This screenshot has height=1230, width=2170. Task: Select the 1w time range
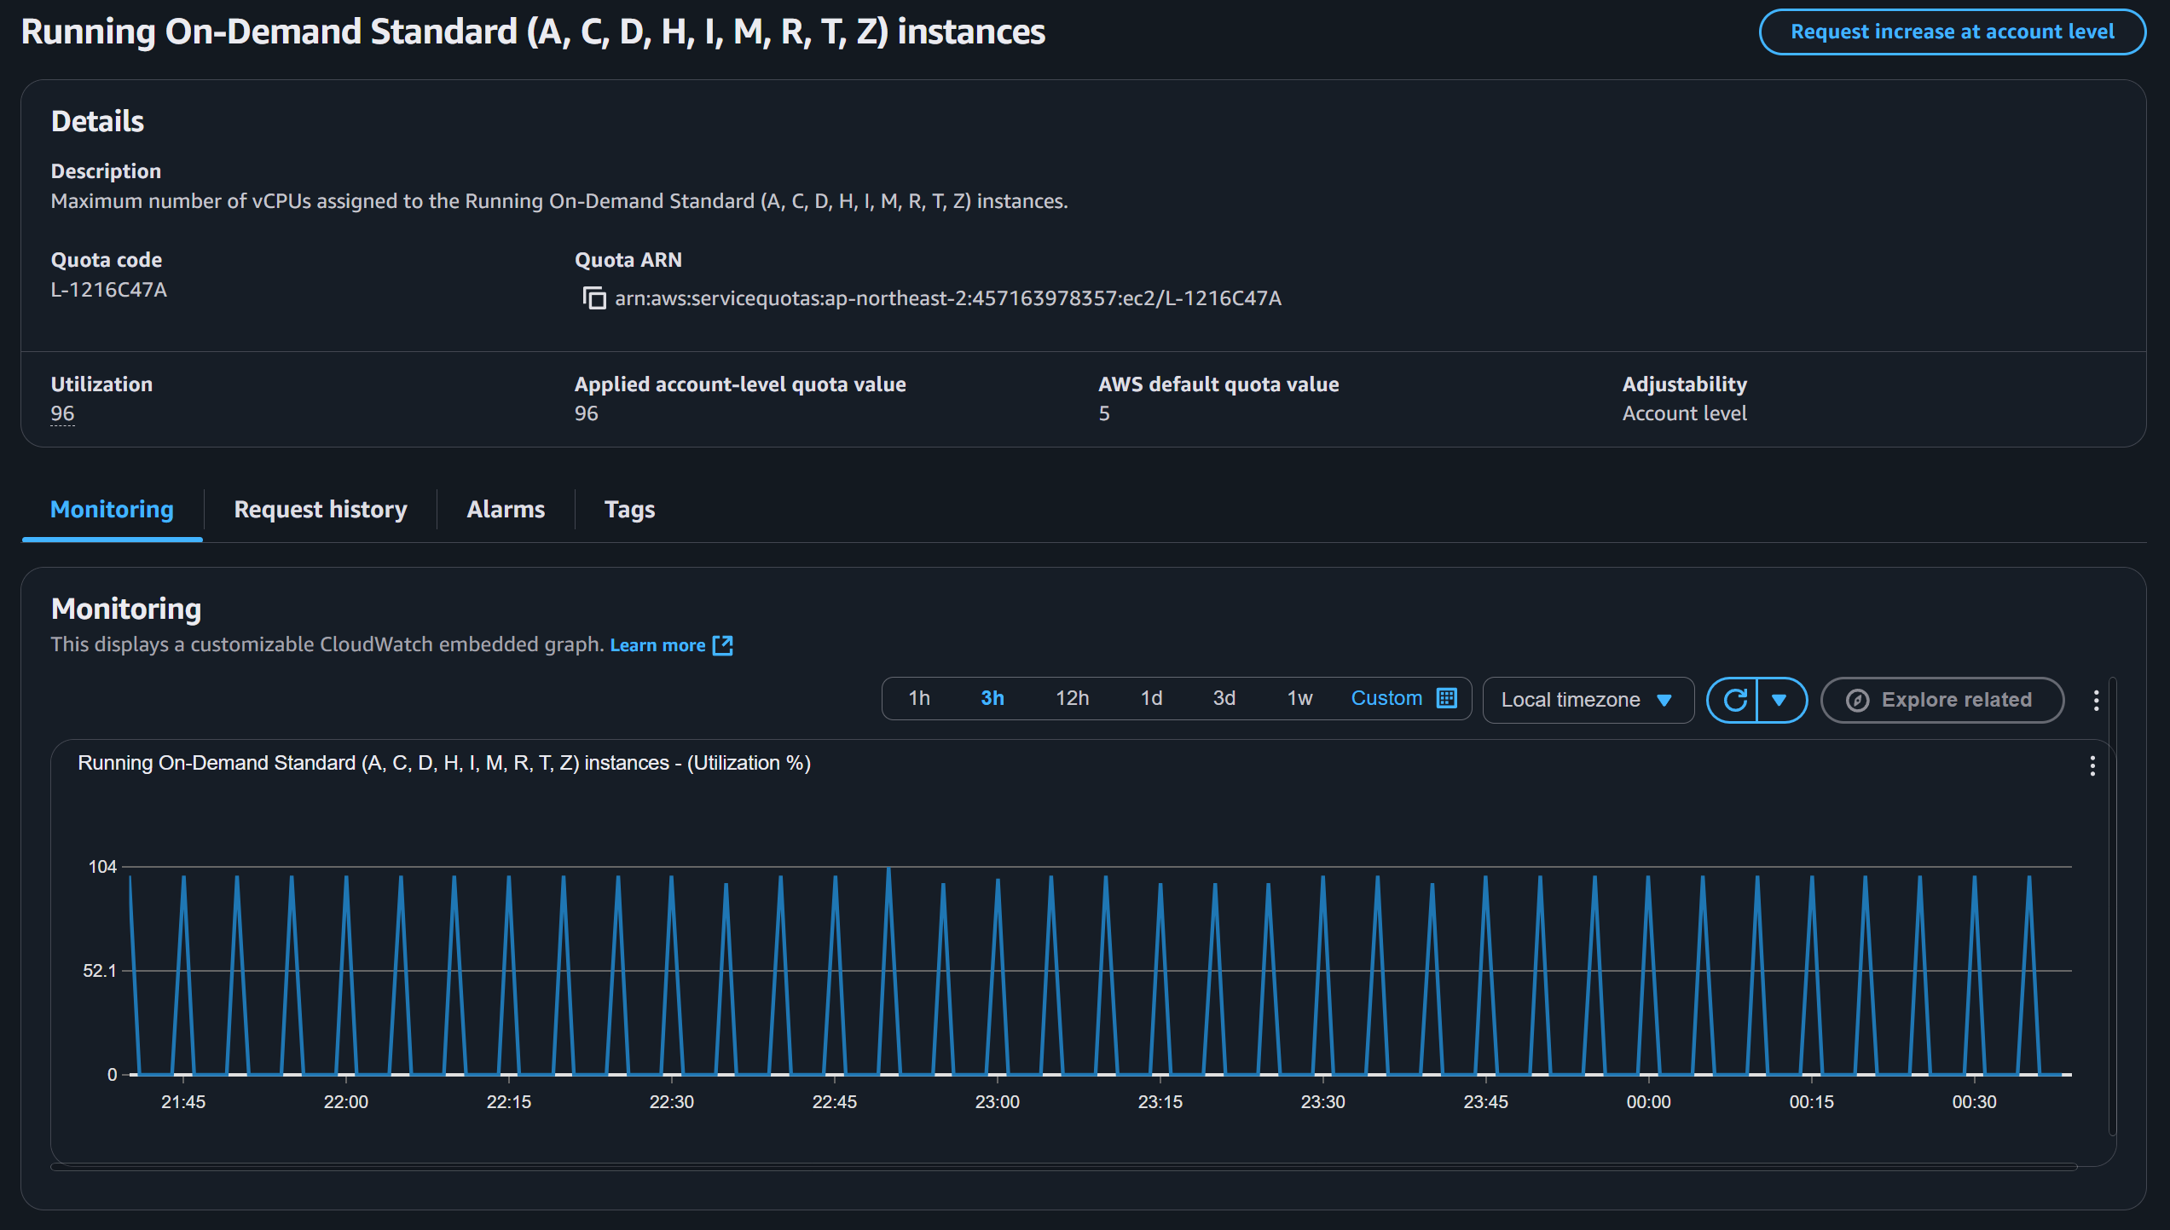click(1299, 698)
